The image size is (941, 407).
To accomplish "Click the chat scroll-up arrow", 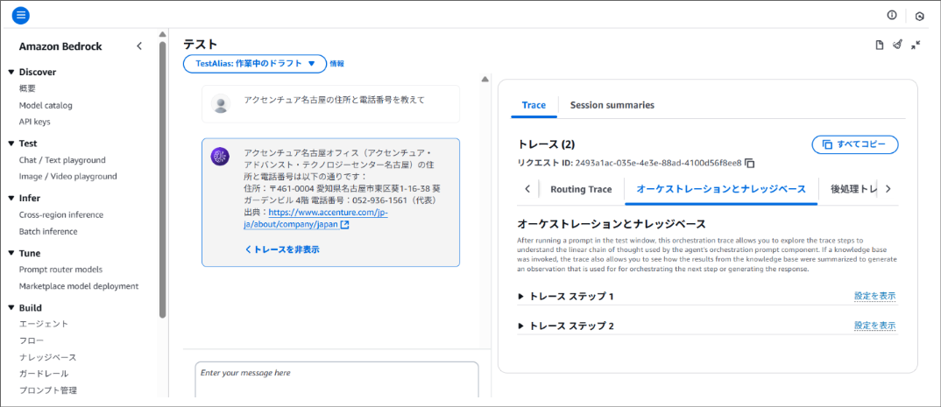I will pos(485,79).
